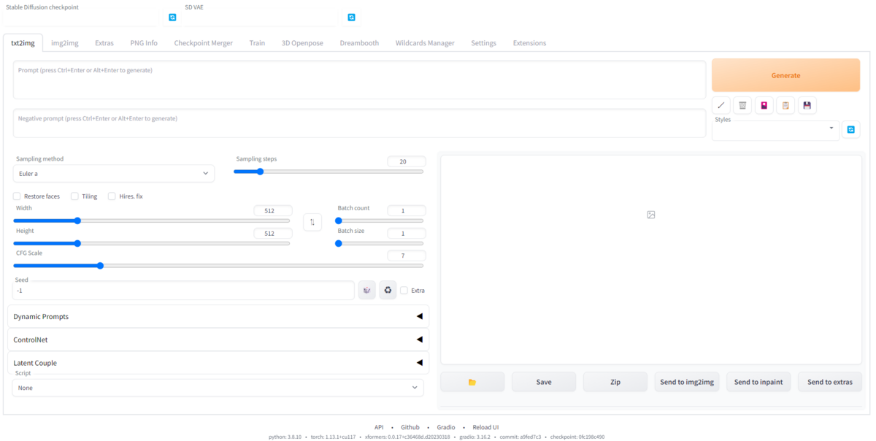Open the Train tab
The width and height of the screenshot is (876, 441).
click(257, 43)
